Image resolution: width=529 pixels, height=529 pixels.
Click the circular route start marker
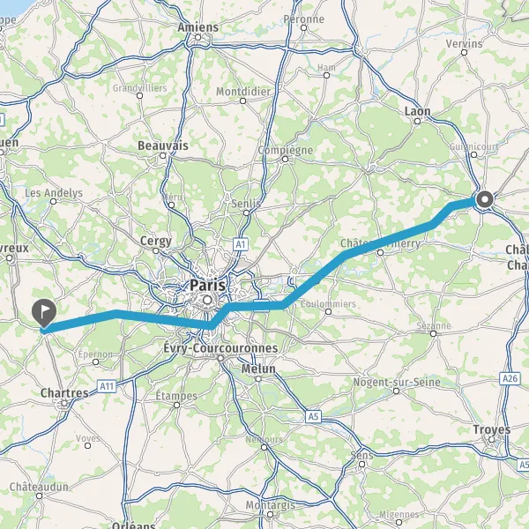pos(485,199)
